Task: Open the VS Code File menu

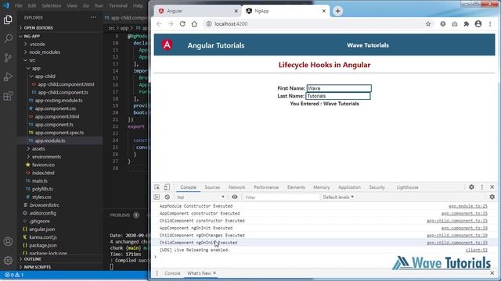Action: point(19,5)
